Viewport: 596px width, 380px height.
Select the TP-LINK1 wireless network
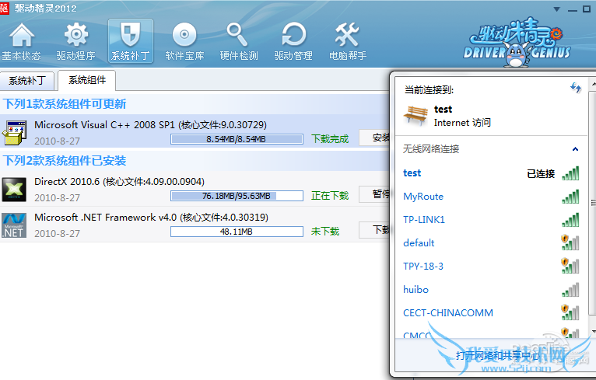pyautogui.click(x=491, y=220)
